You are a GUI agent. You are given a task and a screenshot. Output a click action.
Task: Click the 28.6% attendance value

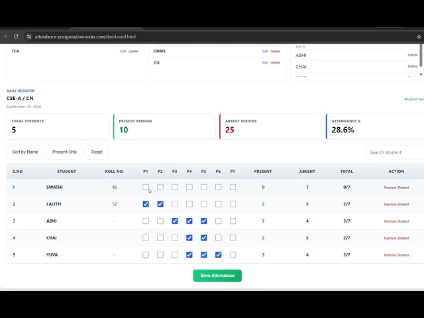343,130
